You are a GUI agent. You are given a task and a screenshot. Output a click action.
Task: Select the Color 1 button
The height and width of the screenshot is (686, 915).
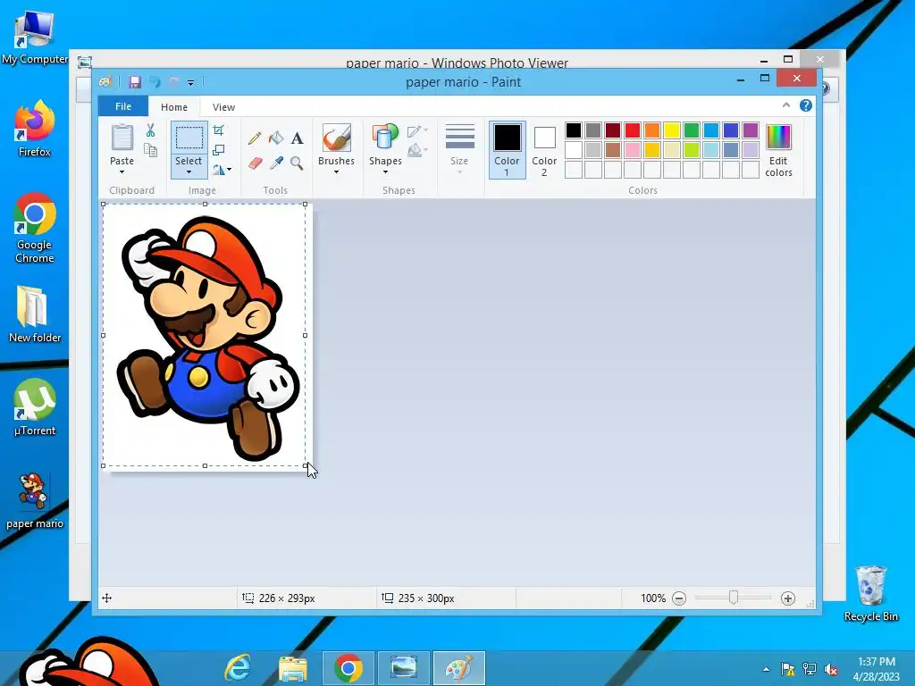pyautogui.click(x=508, y=149)
